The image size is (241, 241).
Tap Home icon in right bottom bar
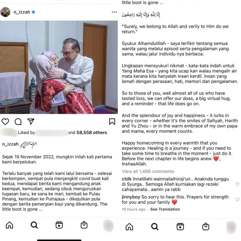coord(129,227)
